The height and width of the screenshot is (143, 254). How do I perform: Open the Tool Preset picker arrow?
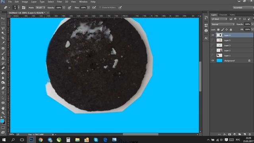[9, 8]
